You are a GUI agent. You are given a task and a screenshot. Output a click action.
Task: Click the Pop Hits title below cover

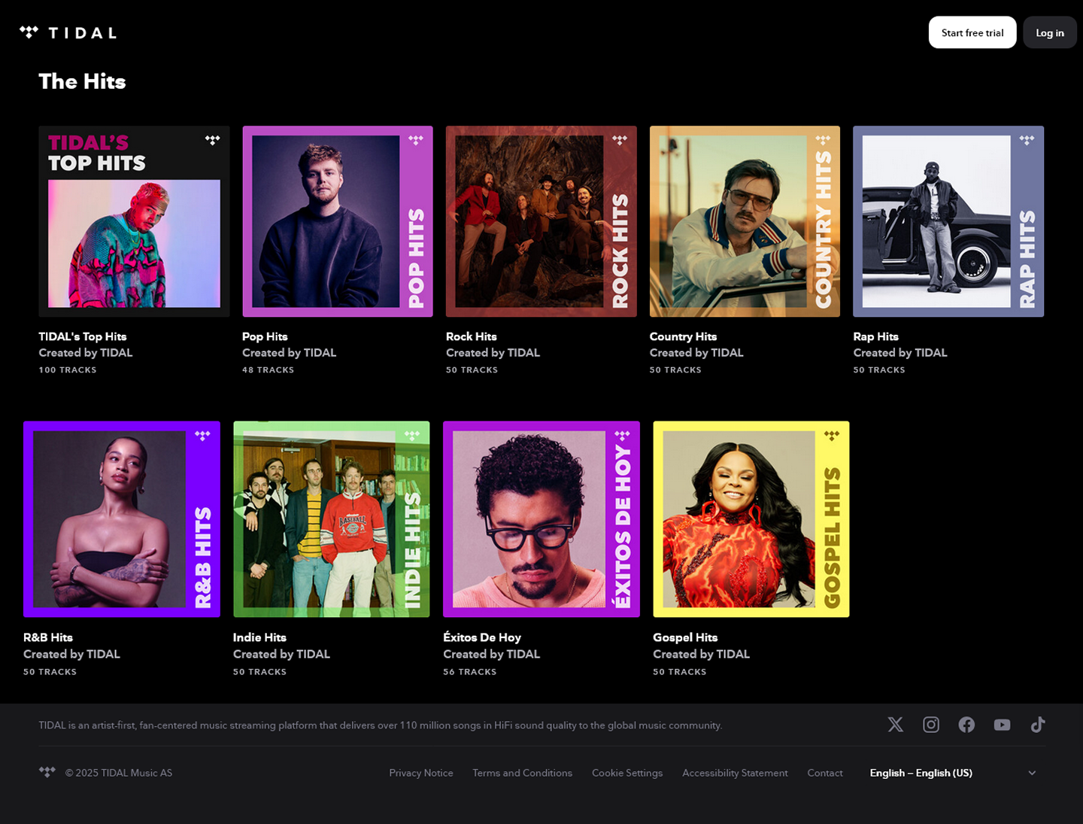[x=265, y=336]
